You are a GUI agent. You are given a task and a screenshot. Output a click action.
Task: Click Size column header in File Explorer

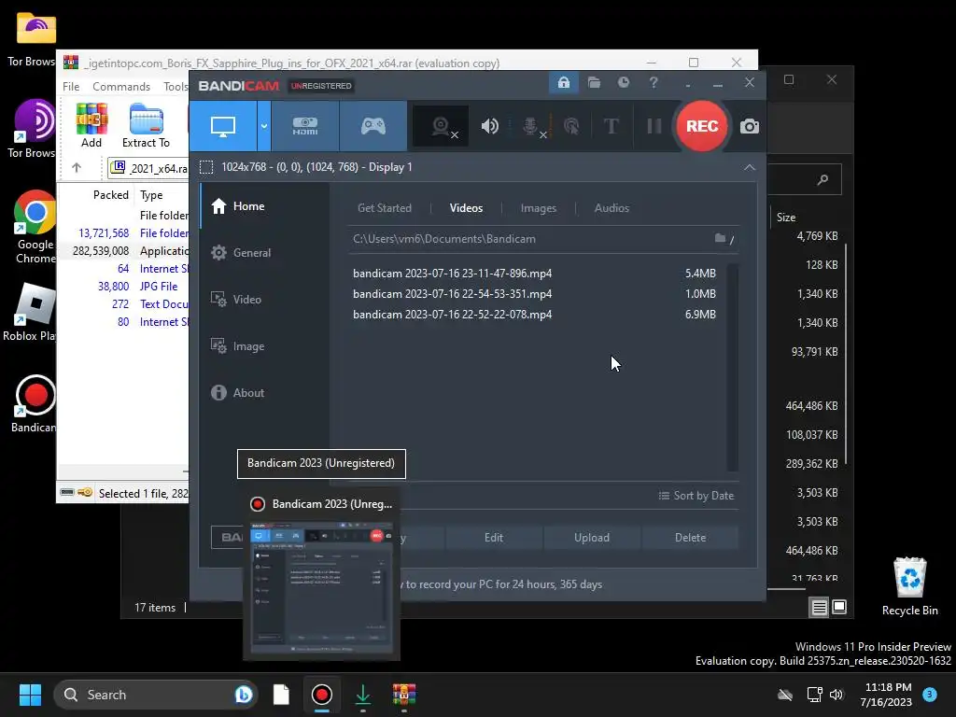click(x=786, y=218)
